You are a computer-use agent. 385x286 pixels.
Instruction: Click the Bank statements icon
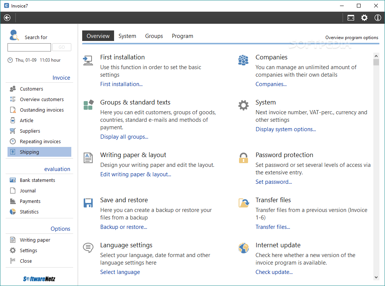[13, 180]
